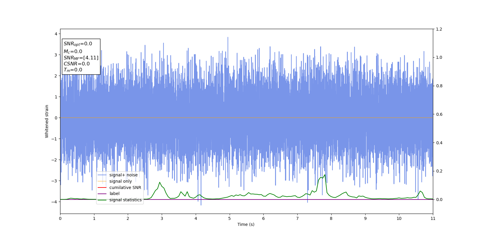Click the red cumilative SNR legend line
Viewport: 481px width, 240px height.
pos(102,187)
